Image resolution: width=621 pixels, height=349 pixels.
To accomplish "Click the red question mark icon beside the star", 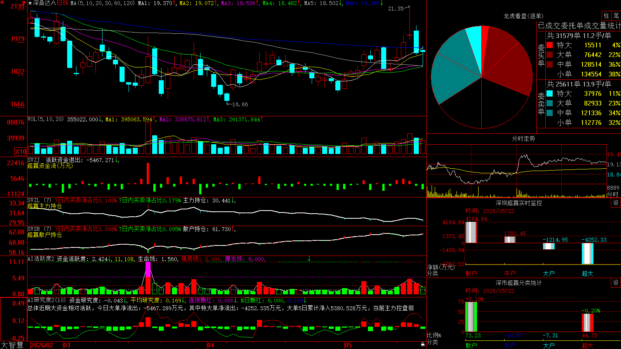I will point(24,3).
